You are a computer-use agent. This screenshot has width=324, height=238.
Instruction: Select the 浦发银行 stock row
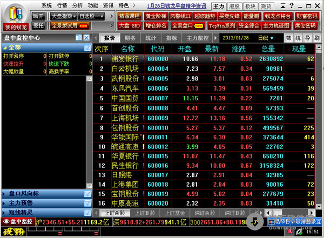tap(204, 59)
